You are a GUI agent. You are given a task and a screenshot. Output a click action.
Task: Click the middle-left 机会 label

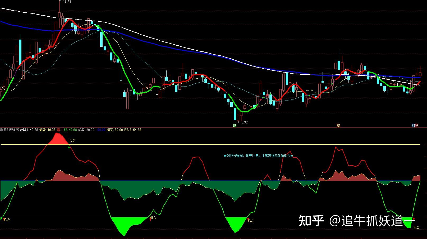click(x=153, y=218)
